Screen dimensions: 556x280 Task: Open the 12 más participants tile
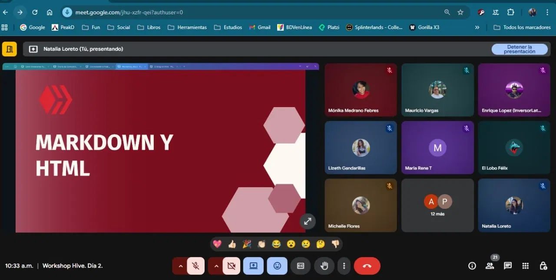(x=437, y=205)
